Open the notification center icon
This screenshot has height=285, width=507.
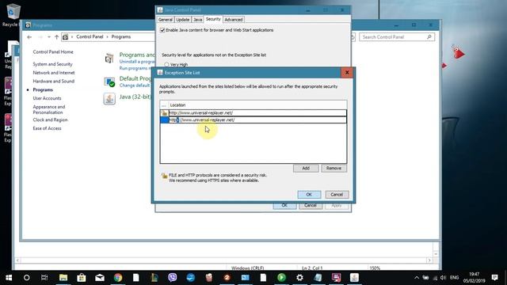click(x=494, y=278)
